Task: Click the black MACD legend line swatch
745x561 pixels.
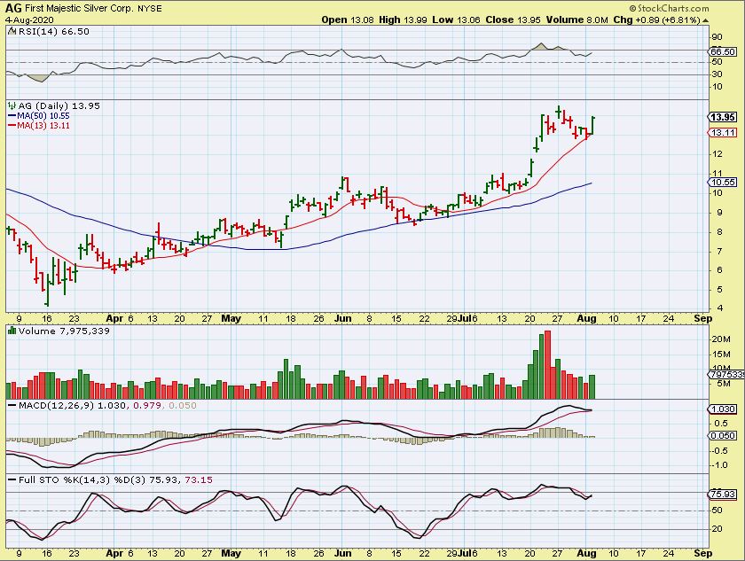Action: pyautogui.click(x=12, y=406)
